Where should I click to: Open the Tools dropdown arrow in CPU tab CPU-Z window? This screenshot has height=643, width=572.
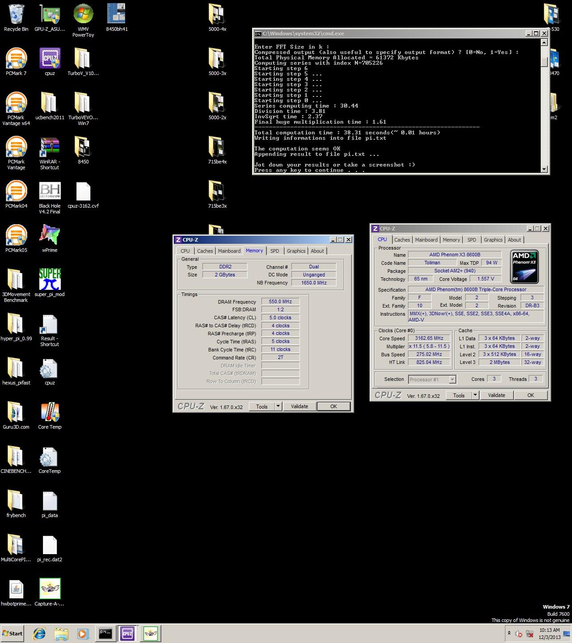point(475,395)
